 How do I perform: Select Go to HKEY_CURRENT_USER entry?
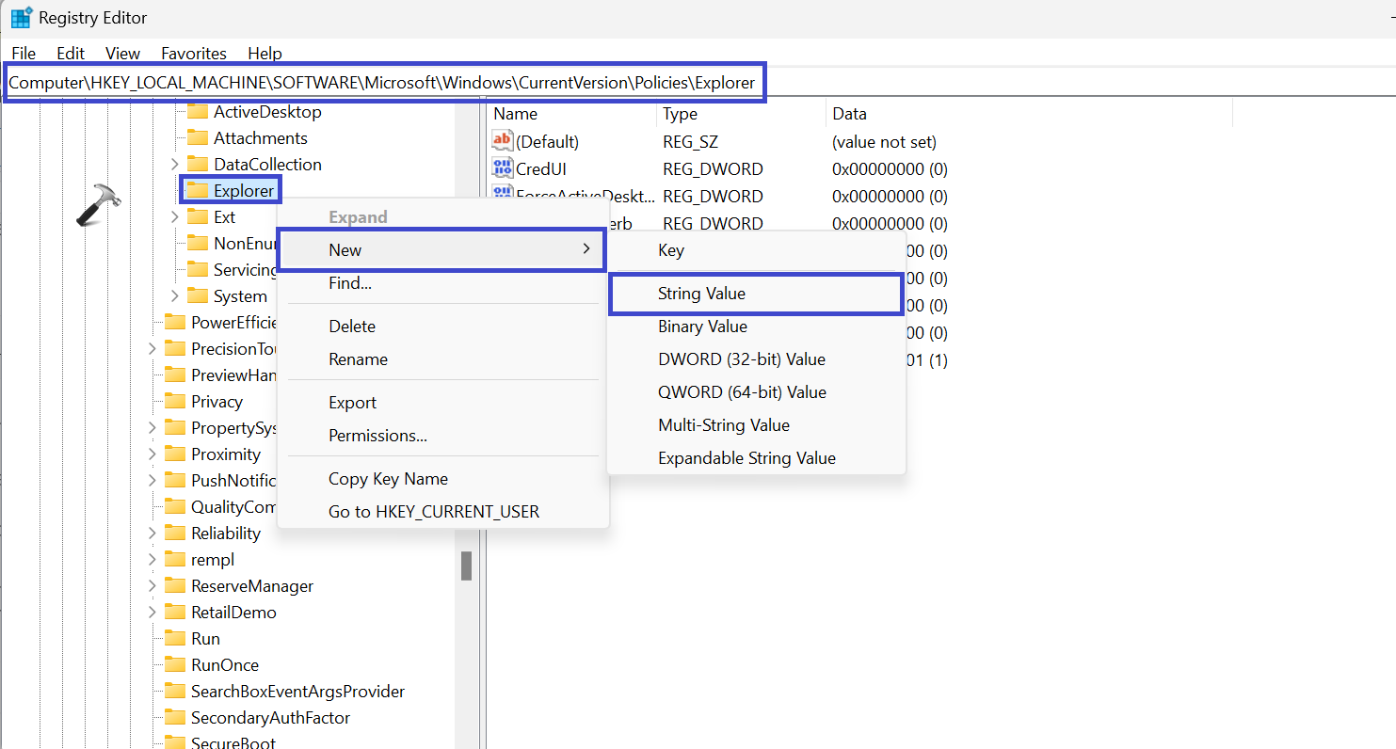click(433, 512)
